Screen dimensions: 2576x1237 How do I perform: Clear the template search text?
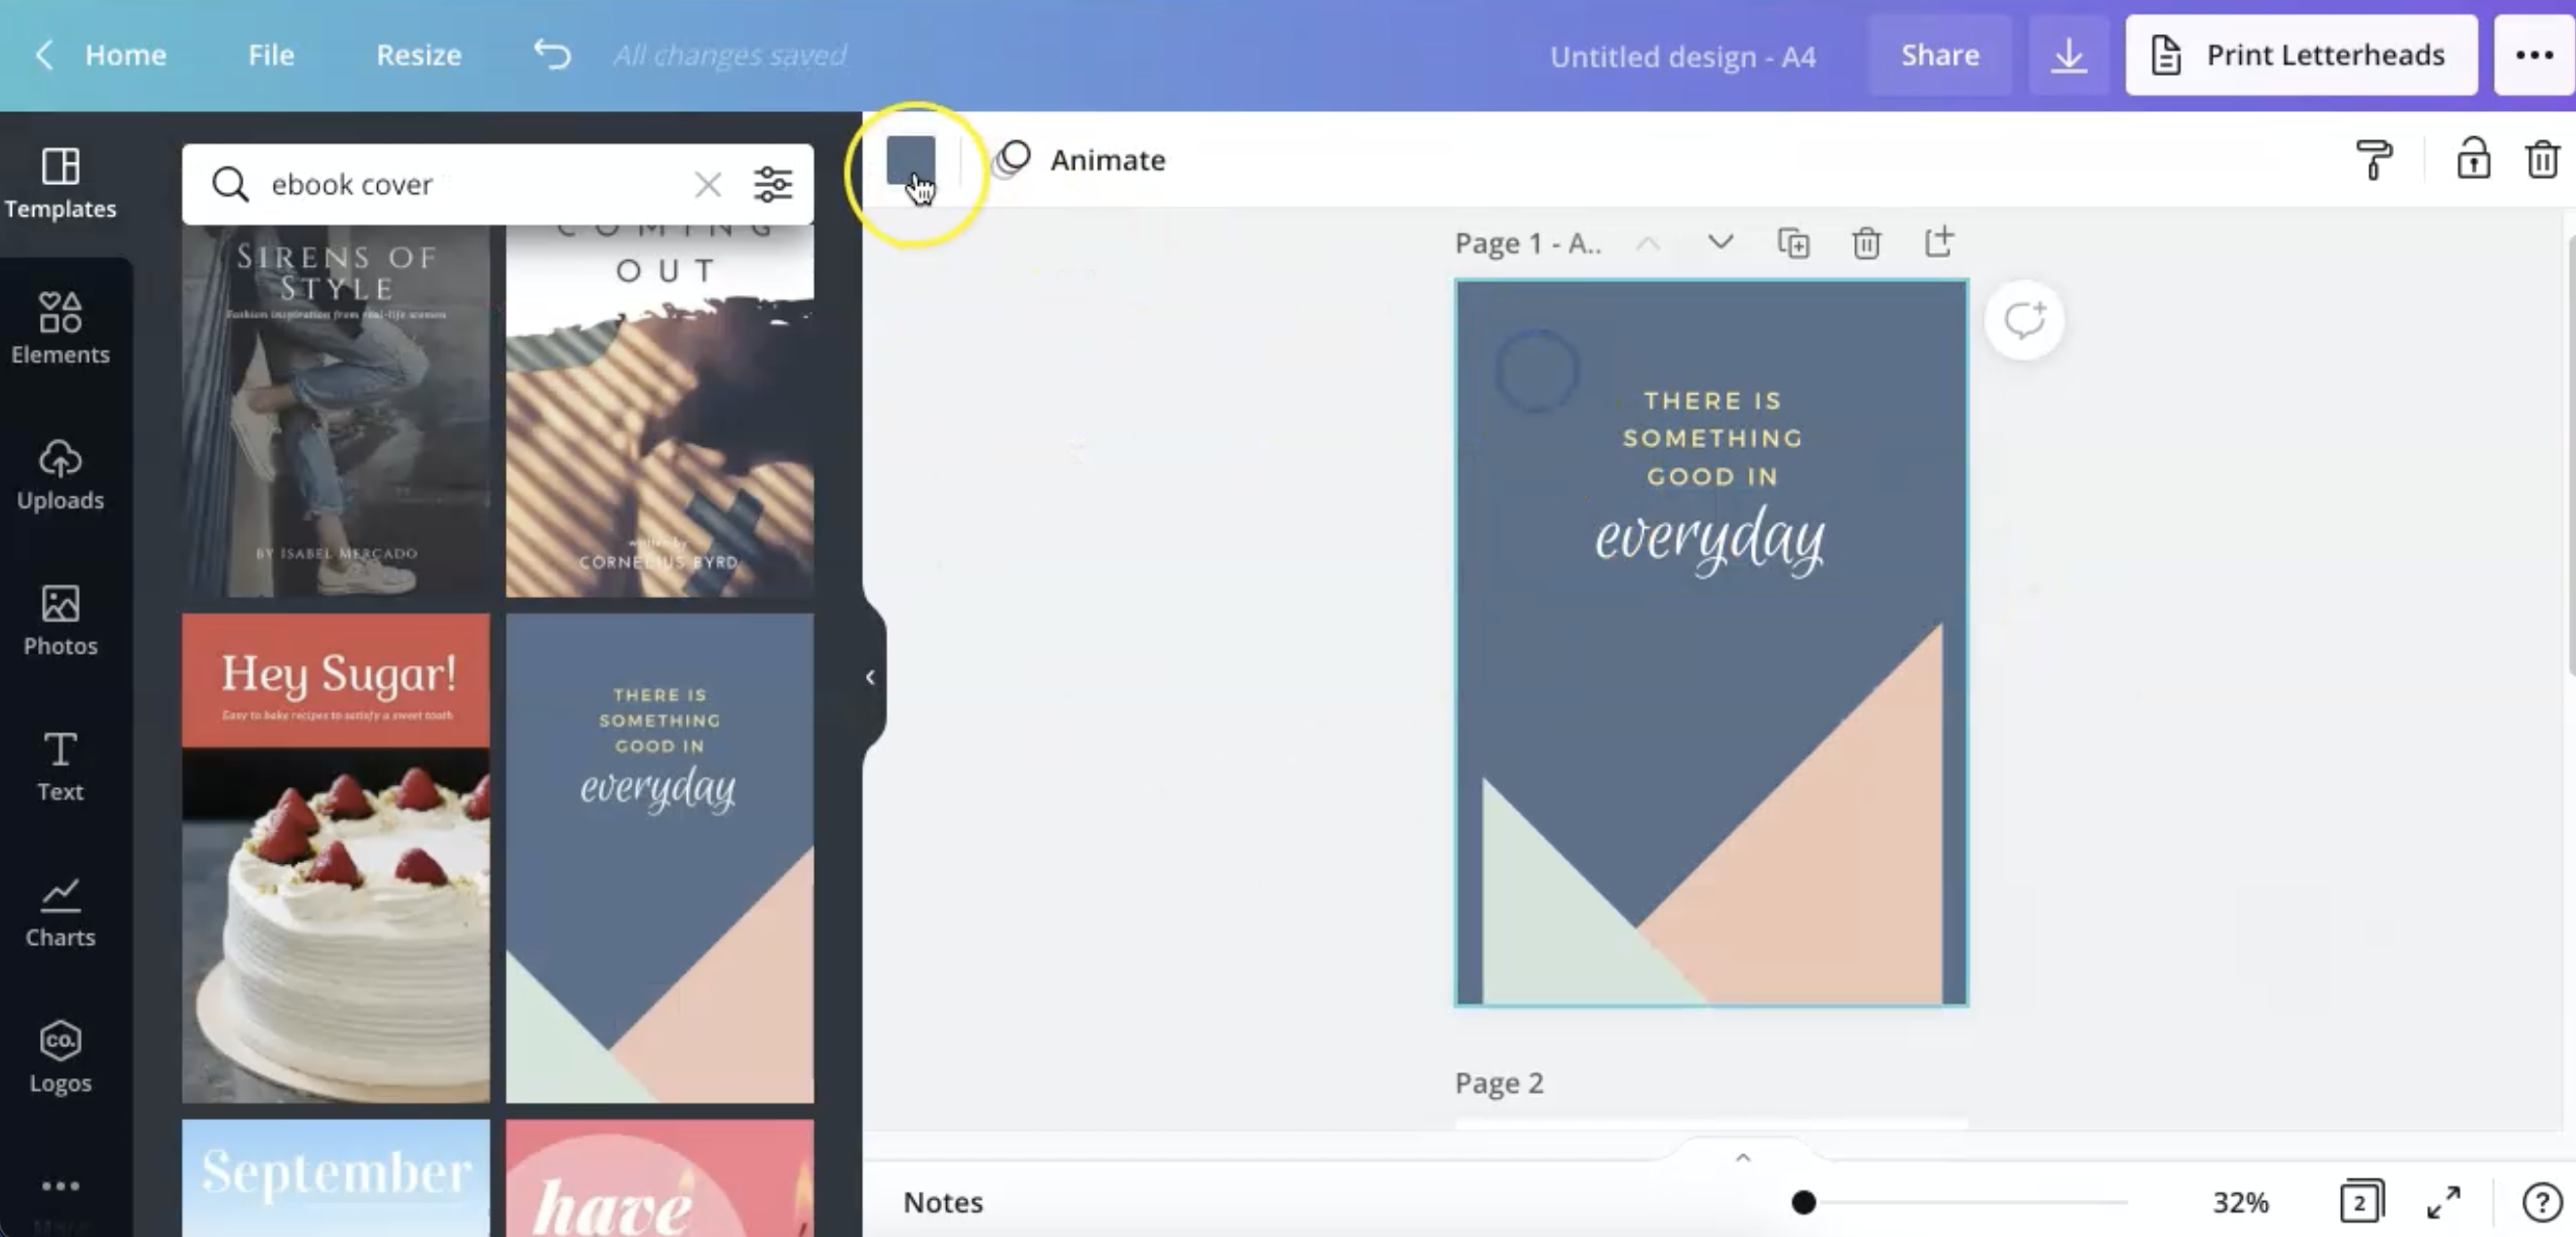pyautogui.click(x=707, y=184)
